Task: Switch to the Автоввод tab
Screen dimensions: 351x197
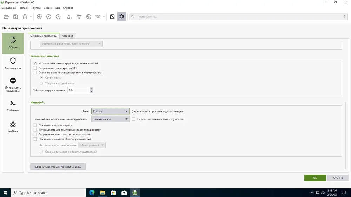Action: pyautogui.click(x=67, y=36)
